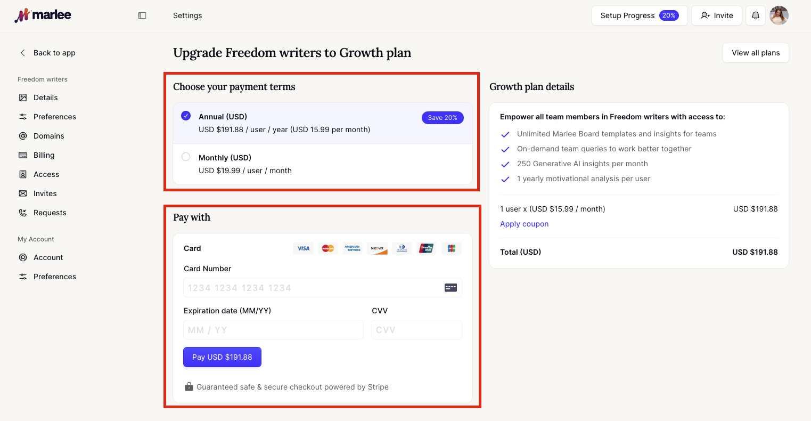This screenshot has height=421, width=811.
Task: Open Requests in the sidebar
Action: (x=50, y=213)
